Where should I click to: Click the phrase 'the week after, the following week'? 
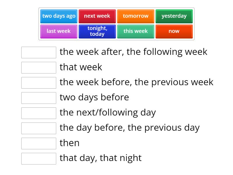(x=133, y=52)
